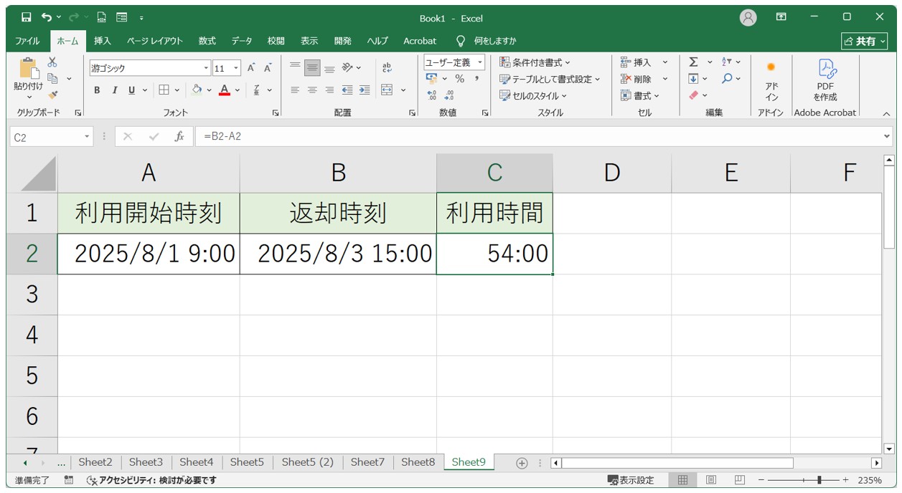Decrease font size with the smaller A icon
This screenshot has height=493, width=902.
tap(268, 68)
